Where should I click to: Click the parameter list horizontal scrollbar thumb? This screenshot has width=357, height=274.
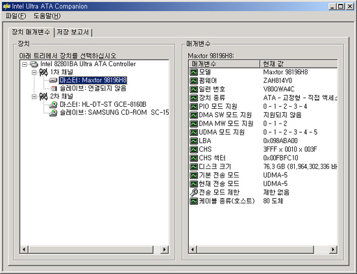coord(255,249)
